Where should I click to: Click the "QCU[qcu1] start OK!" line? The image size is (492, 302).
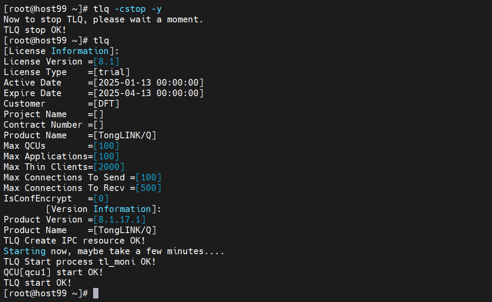(x=54, y=272)
